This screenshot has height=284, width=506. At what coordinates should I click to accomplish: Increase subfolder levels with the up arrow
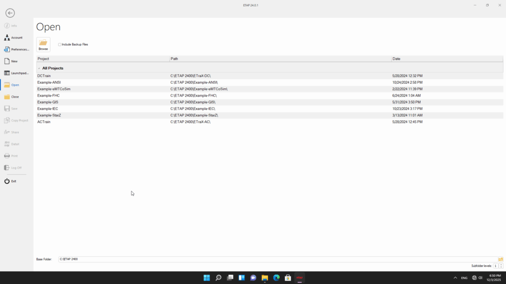[501, 264]
